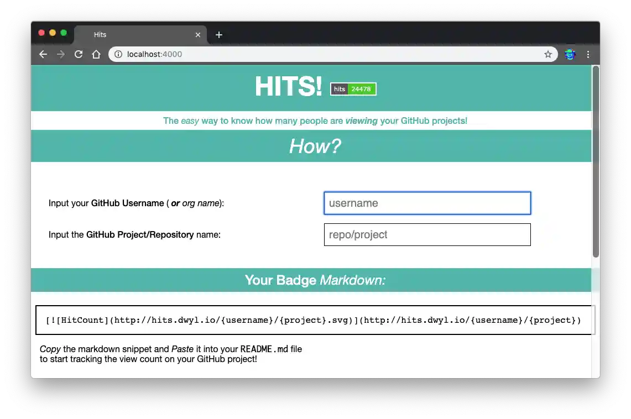Click the How? section banner
The image size is (631, 419).
click(315, 146)
